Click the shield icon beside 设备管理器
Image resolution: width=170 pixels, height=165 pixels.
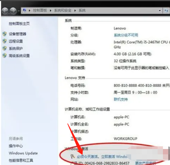(5, 34)
